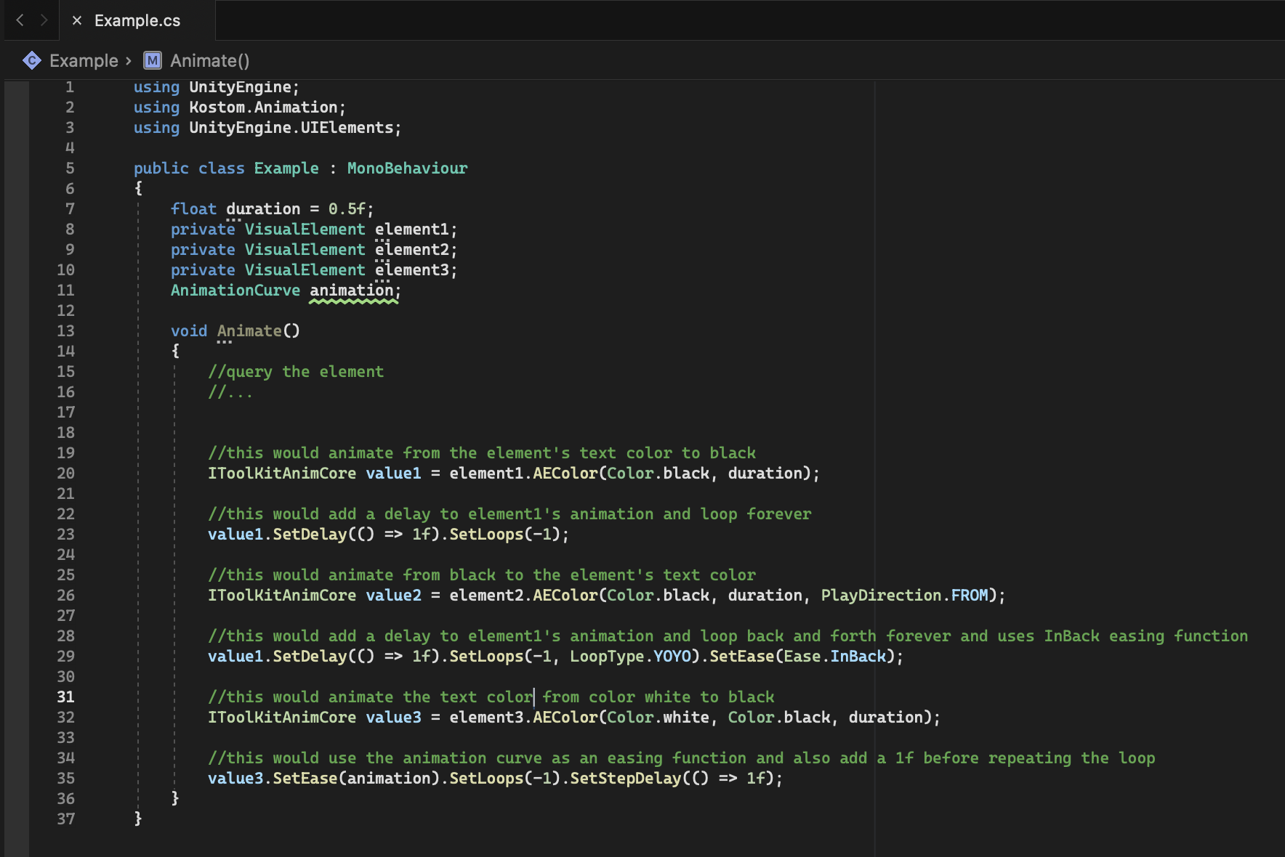The width and height of the screenshot is (1285, 857).
Task: Click line number 13 in the gutter
Action: point(65,330)
